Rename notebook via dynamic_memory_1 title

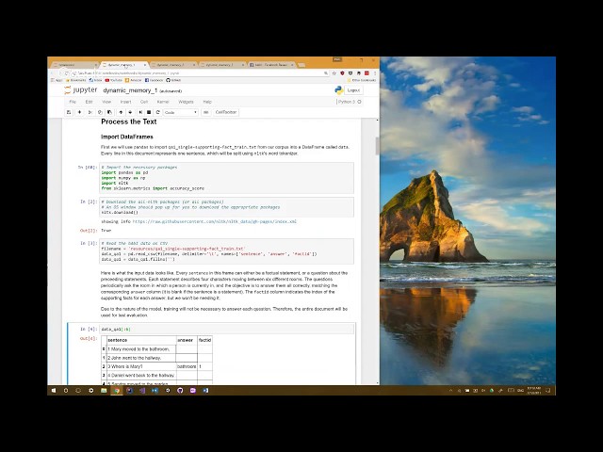point(130,90)
